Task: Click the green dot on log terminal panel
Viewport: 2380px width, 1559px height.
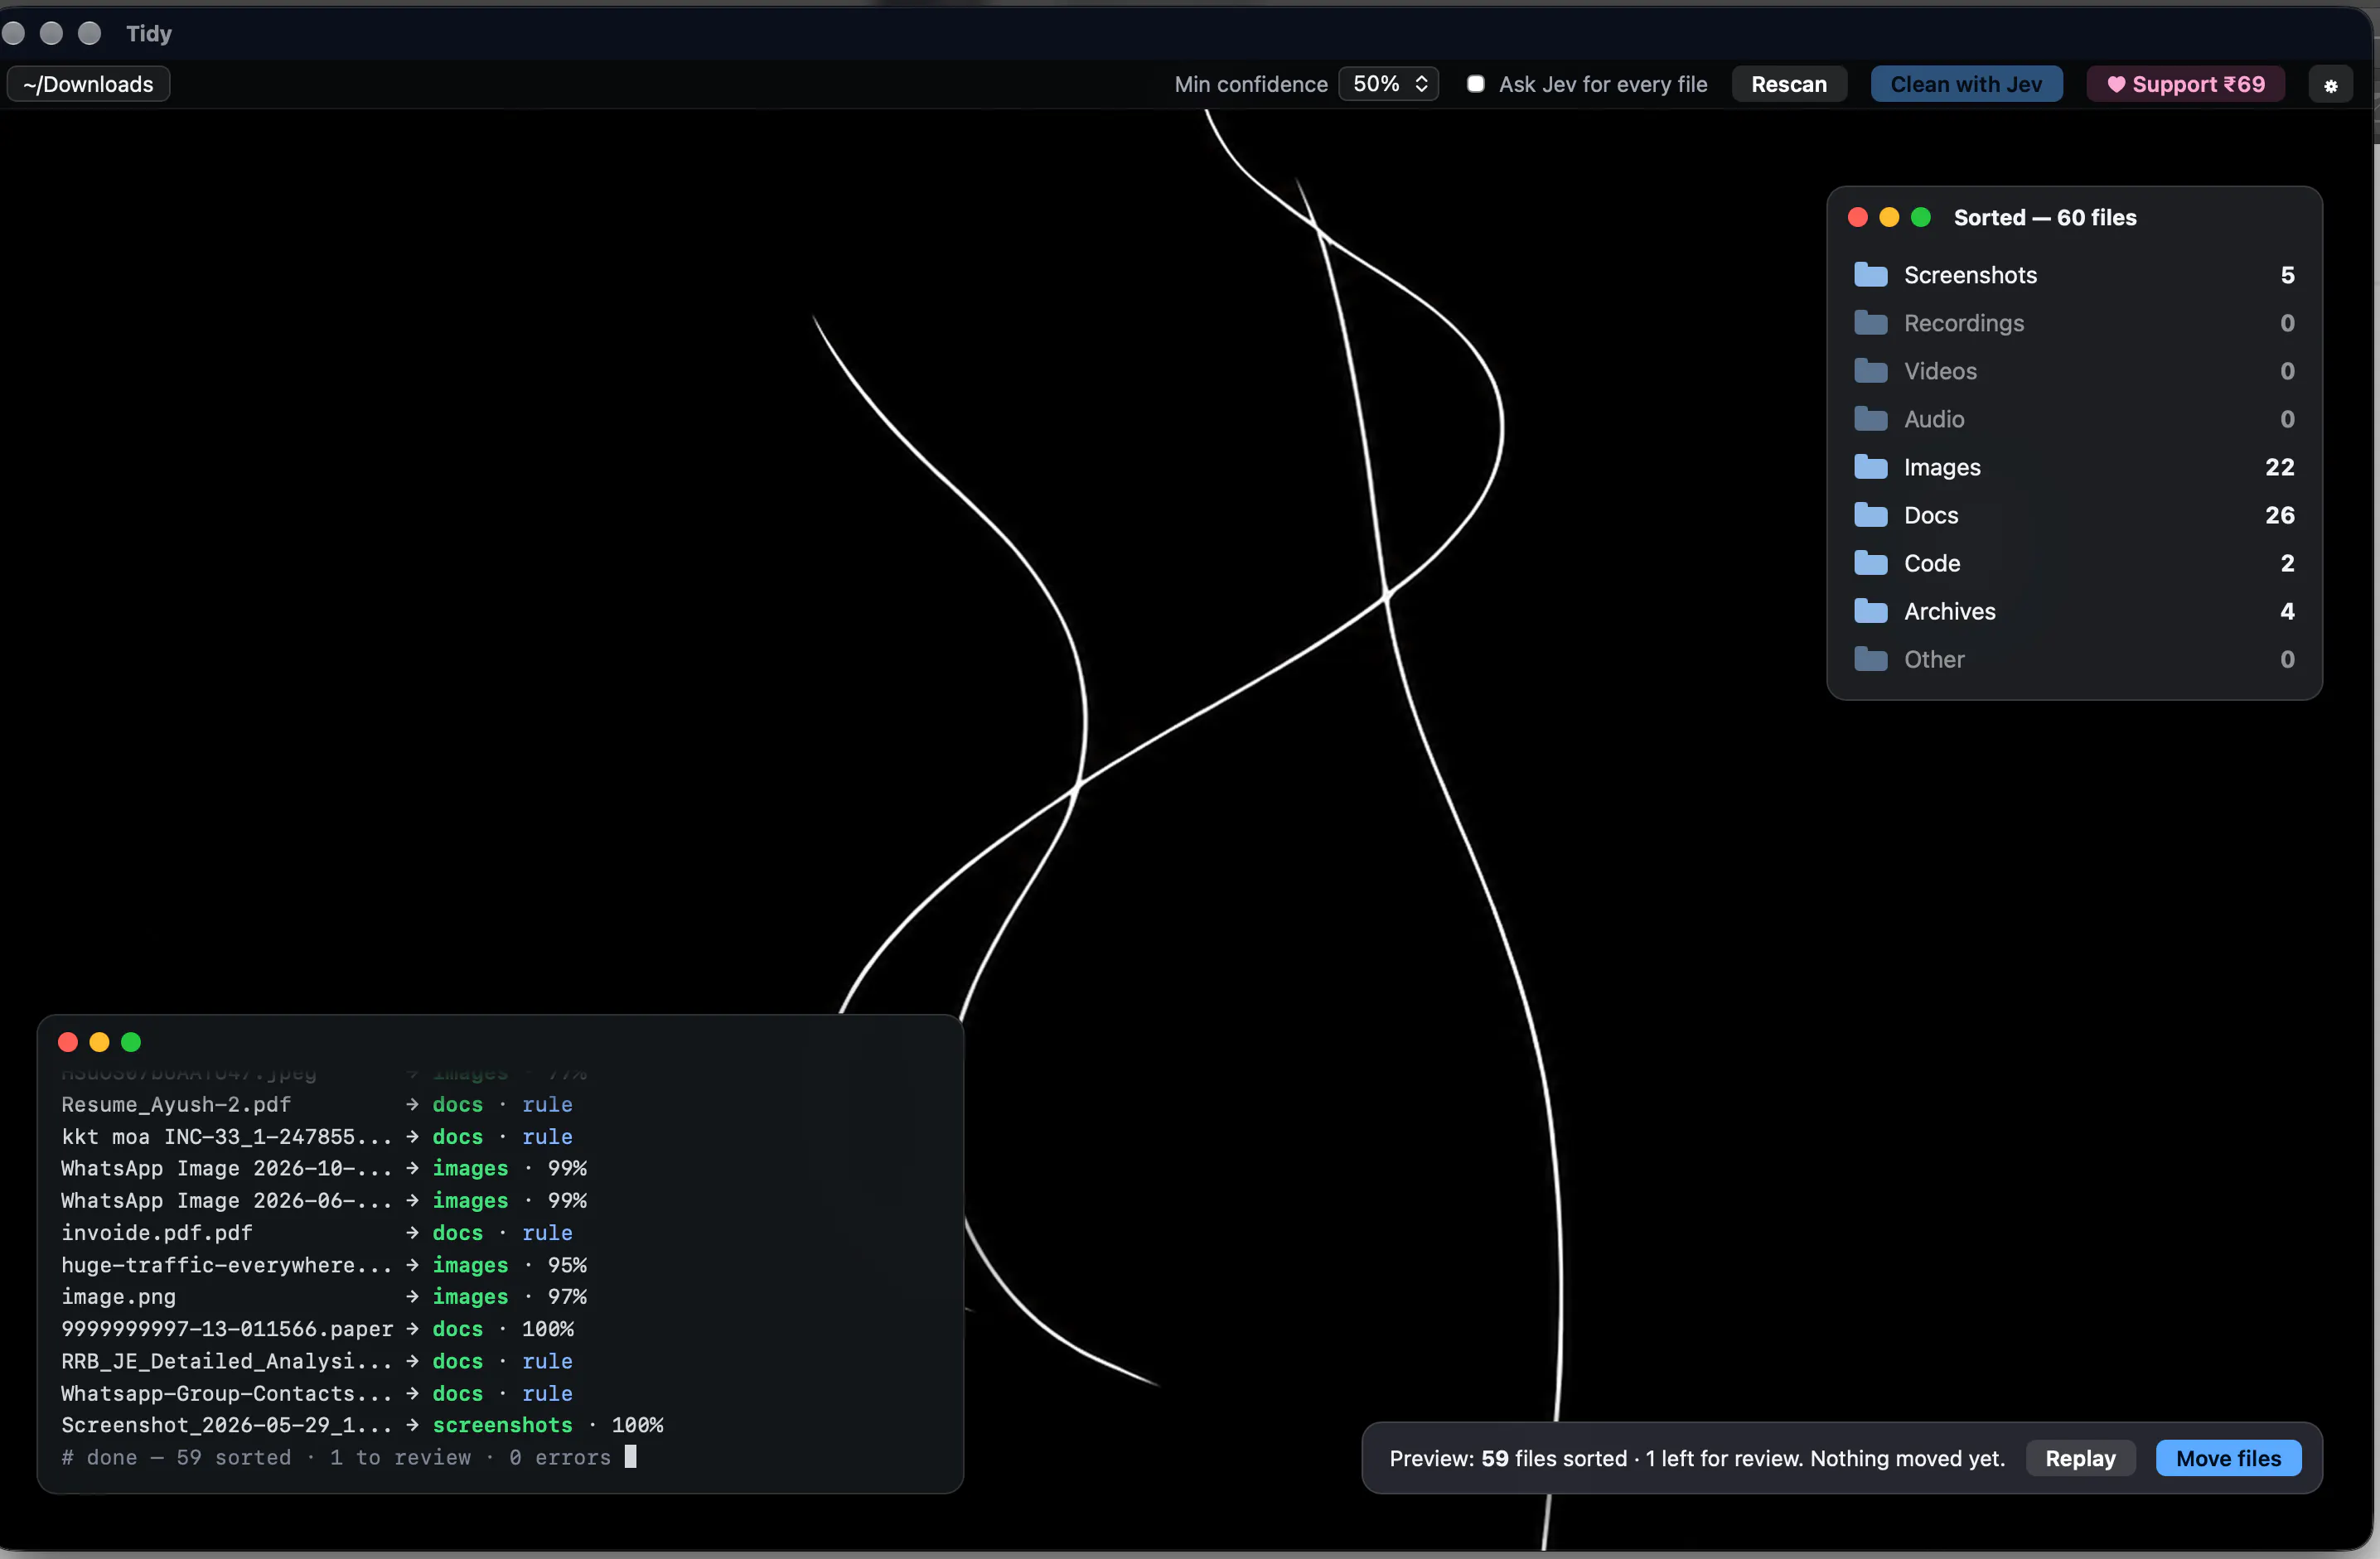Action: click(x=131, y=1042)
